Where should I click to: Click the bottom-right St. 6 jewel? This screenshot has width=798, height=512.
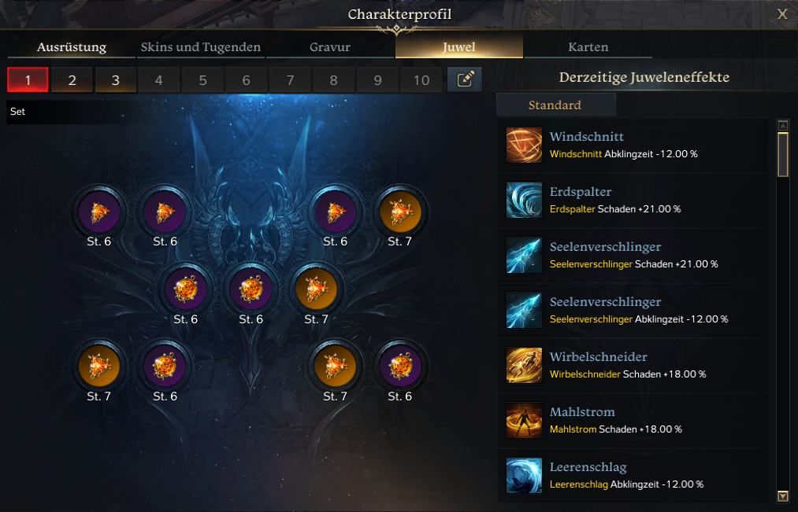(400, 367)
